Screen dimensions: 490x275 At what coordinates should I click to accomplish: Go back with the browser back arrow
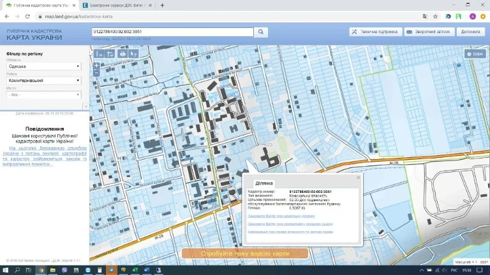click(7, 17)
